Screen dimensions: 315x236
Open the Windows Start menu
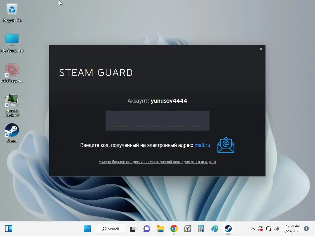(87, 229)
